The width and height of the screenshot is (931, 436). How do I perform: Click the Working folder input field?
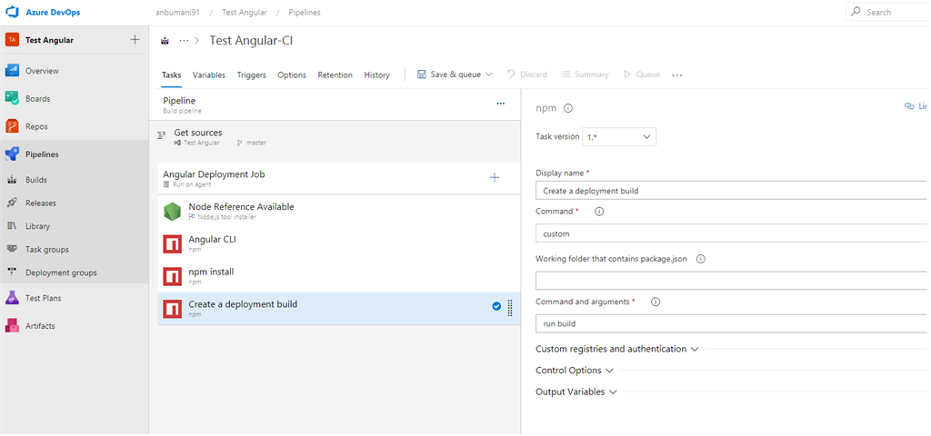(x=732, y=281)
